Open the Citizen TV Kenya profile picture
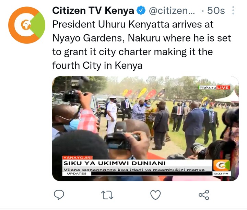Viewport: 247px width, 210px height. 27,25
